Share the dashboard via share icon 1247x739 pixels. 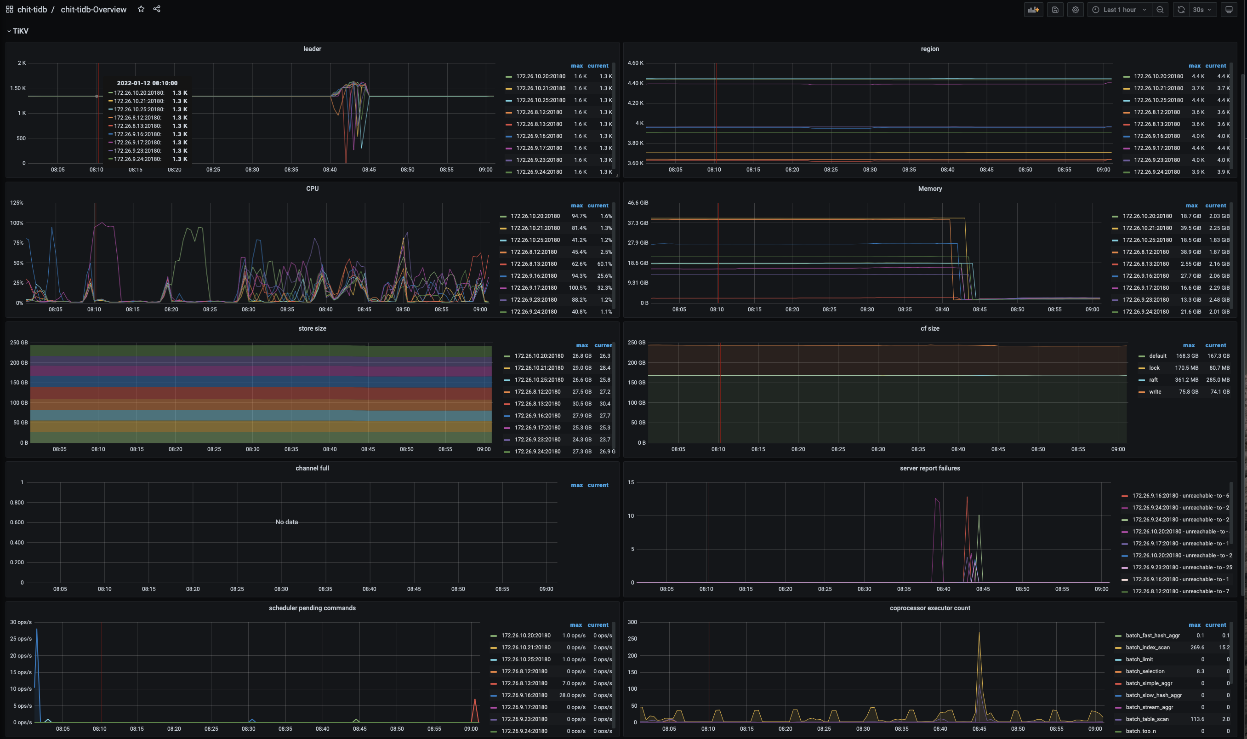(157, 9)
